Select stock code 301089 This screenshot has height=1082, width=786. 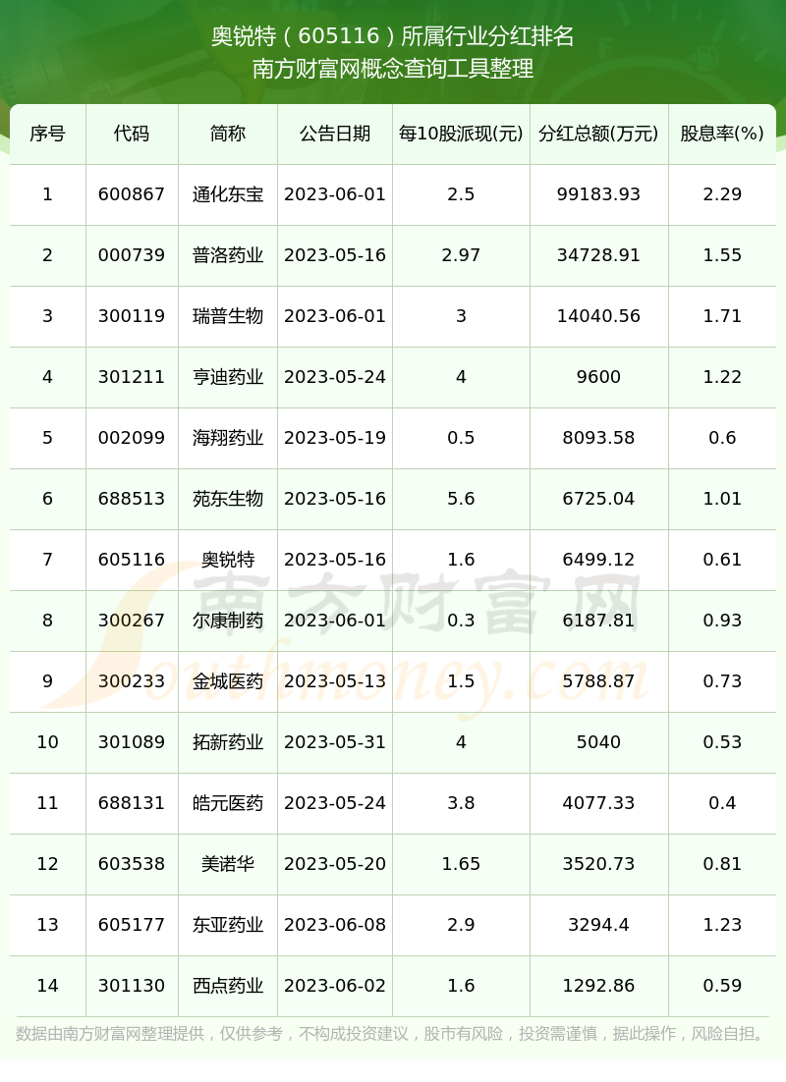click(x=132, y=742)
